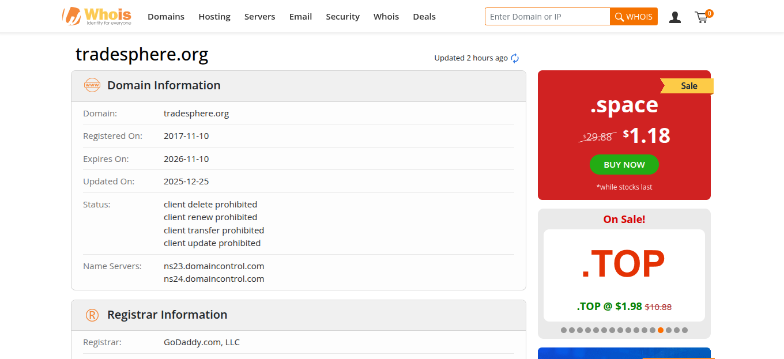Image resolution: width=784 pixels, height=359 pixels.
Task: Click the Sale ribbon on .space ad
Action: [688, 86]
